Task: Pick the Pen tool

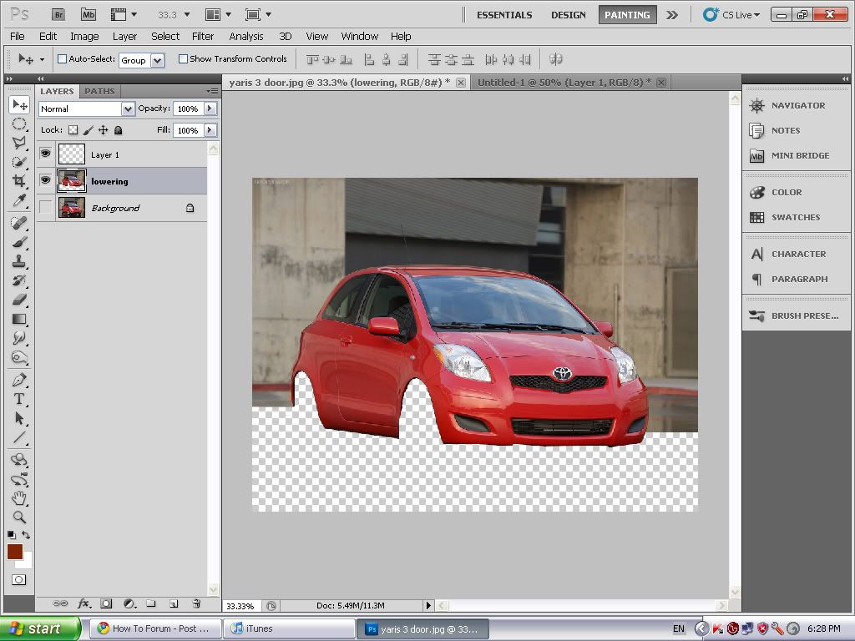Action: tap(19, 380)
